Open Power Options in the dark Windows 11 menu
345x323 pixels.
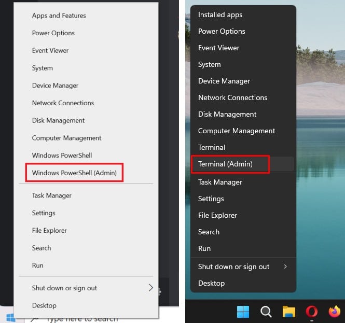click(x=243, y=31)
